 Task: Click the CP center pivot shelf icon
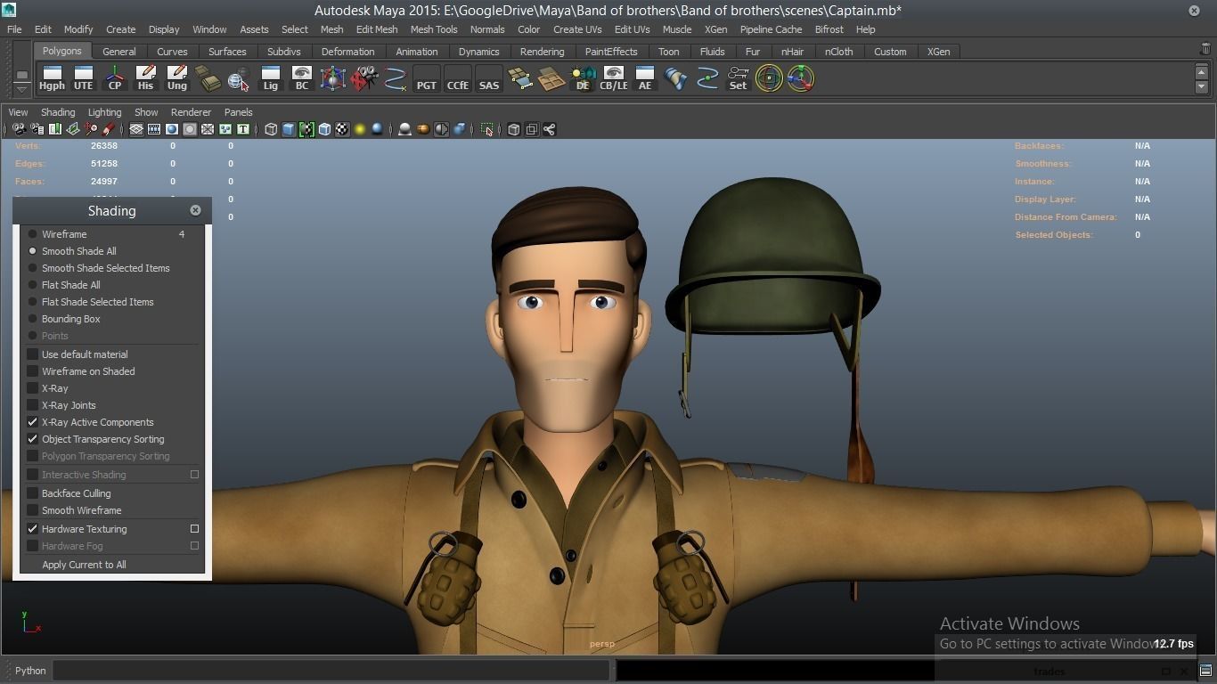[114, 78]
